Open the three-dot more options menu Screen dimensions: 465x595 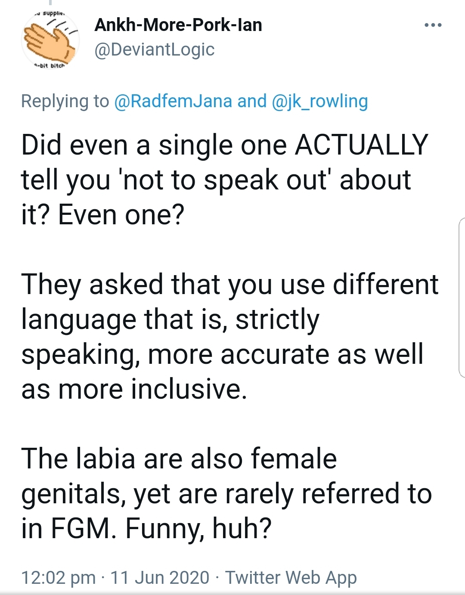pyautogui.click(x=433, y=26)
